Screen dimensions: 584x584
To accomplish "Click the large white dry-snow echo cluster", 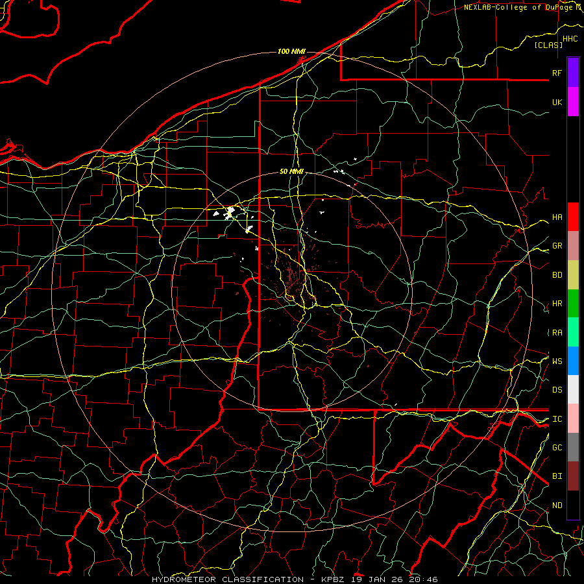I will click(230, 213).
